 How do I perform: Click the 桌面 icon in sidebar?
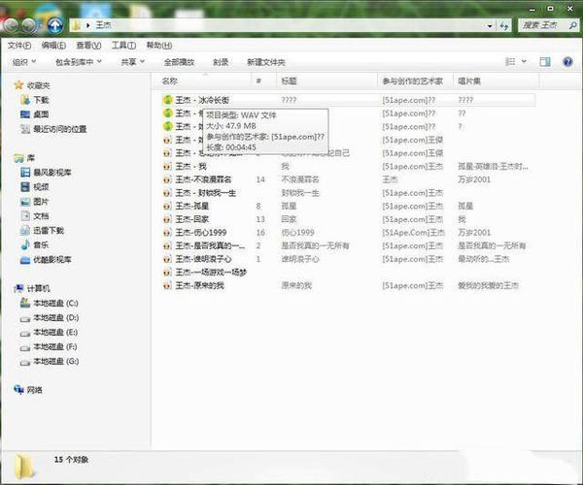pyautogui.click(x=25, y=114)
